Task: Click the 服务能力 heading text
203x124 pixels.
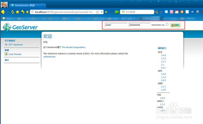Action: tap(162, 48)
